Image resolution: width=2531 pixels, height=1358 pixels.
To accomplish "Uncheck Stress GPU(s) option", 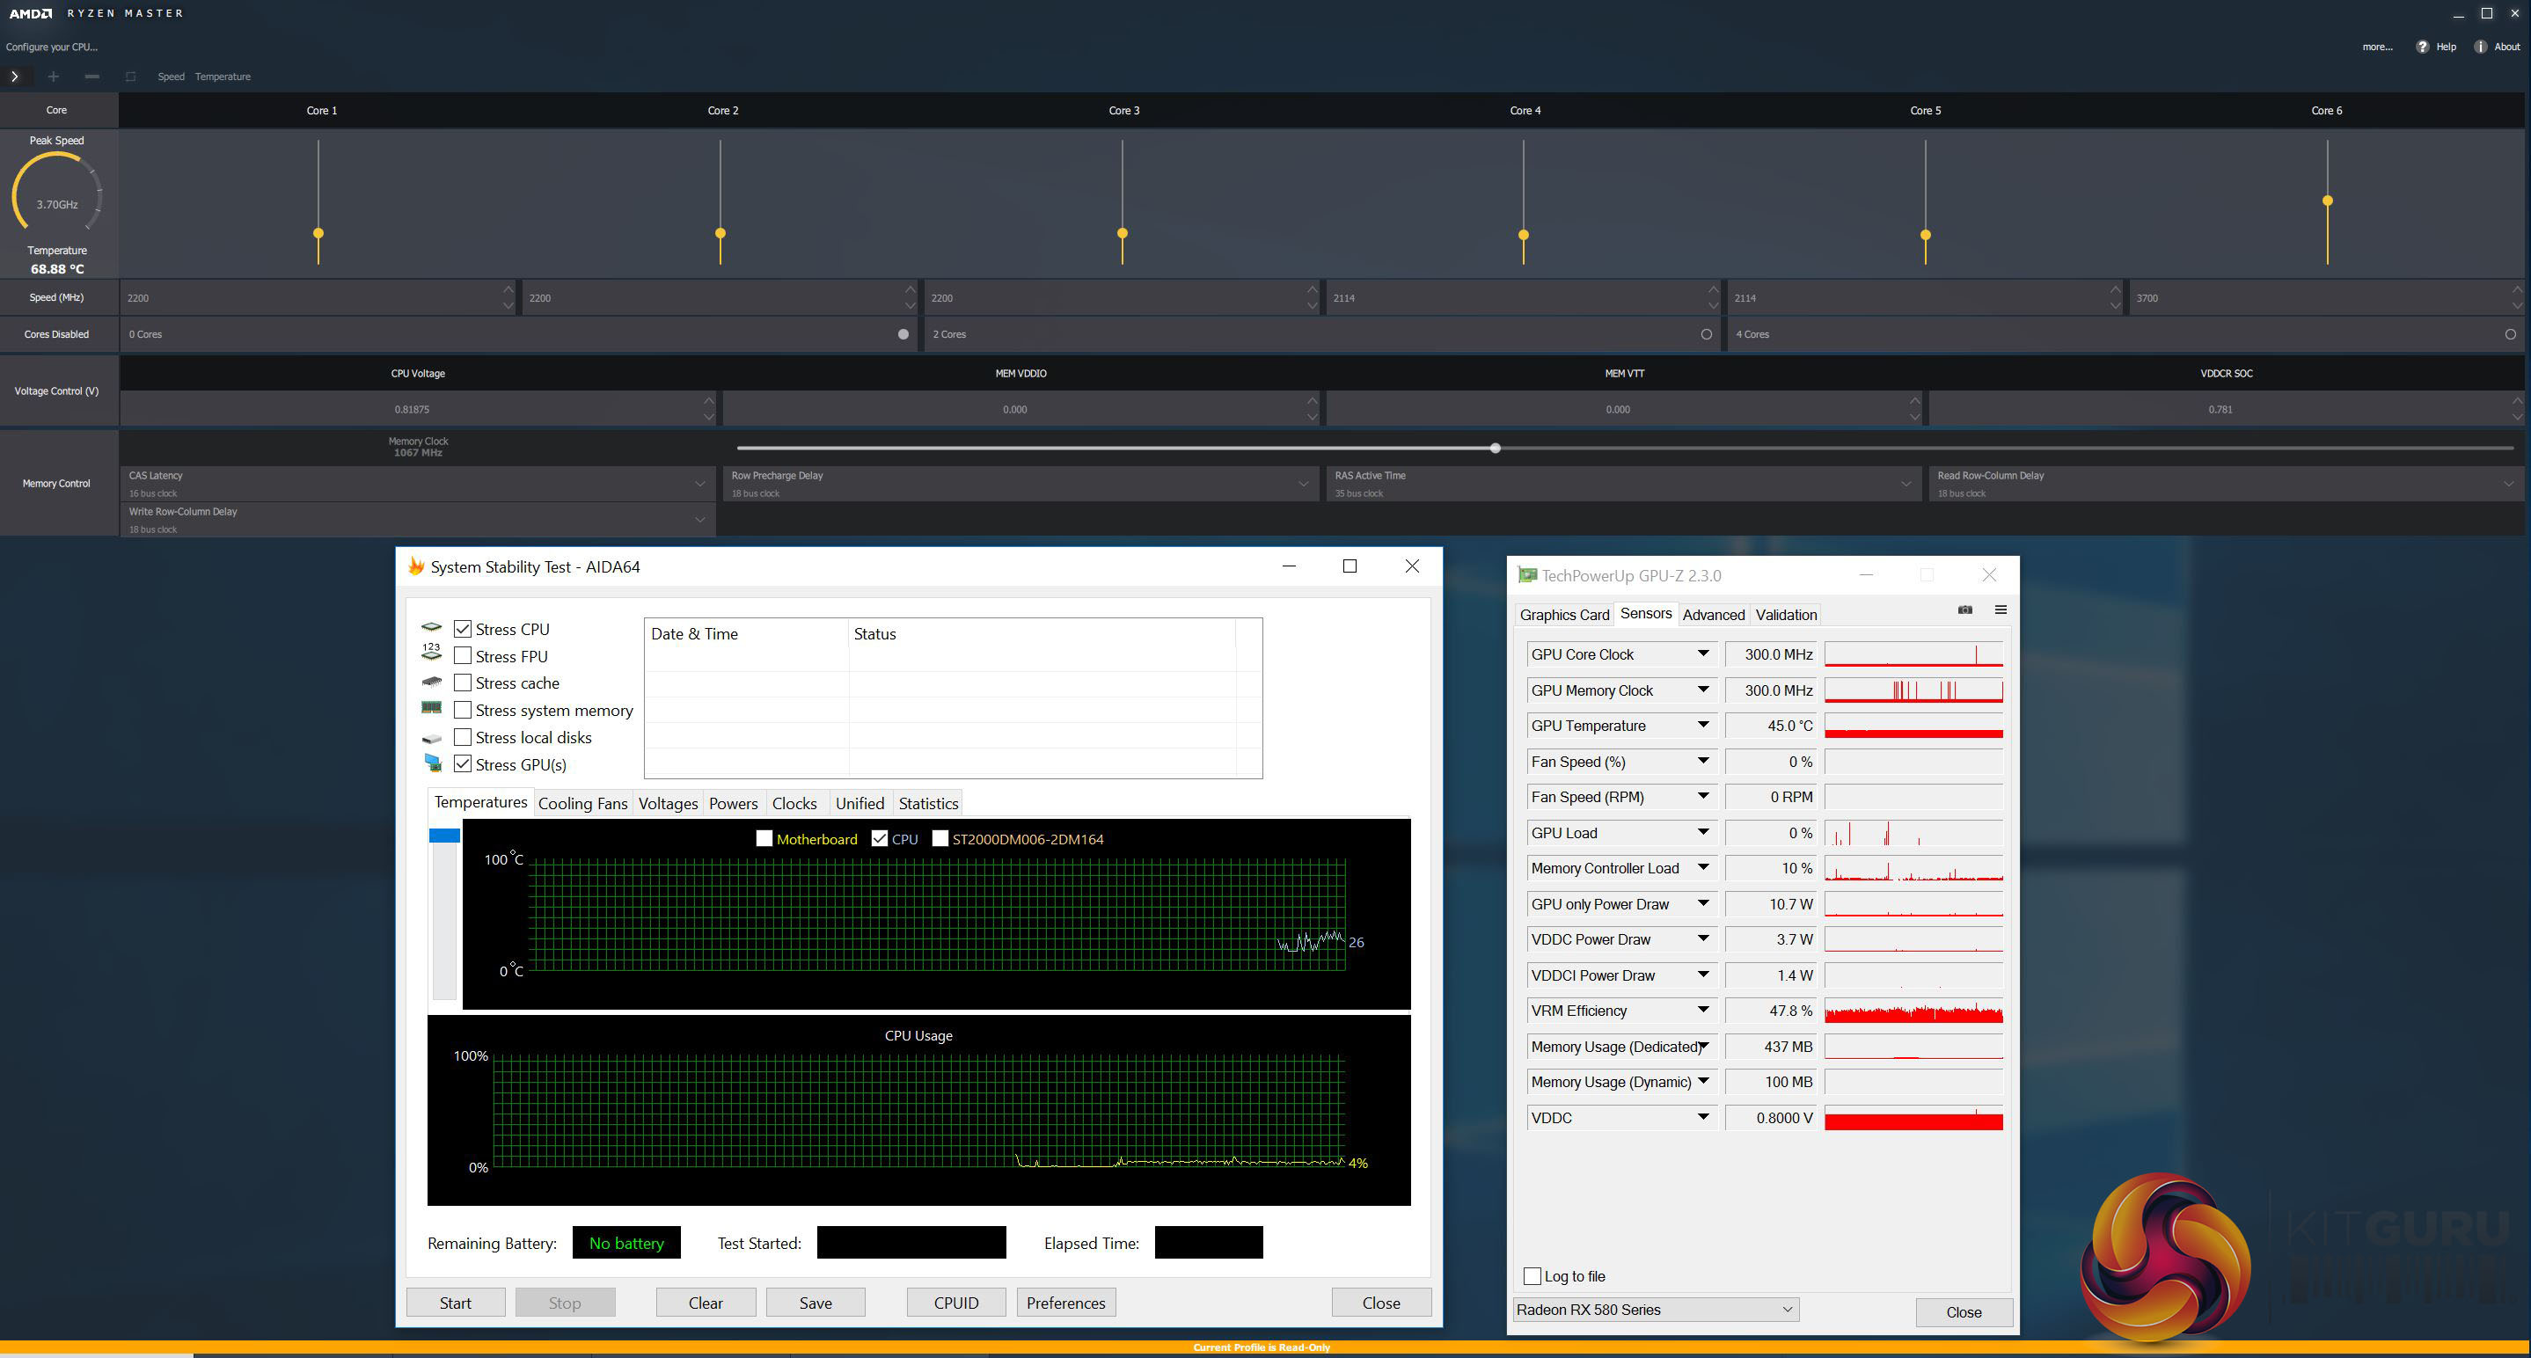I will coord(463,764).
